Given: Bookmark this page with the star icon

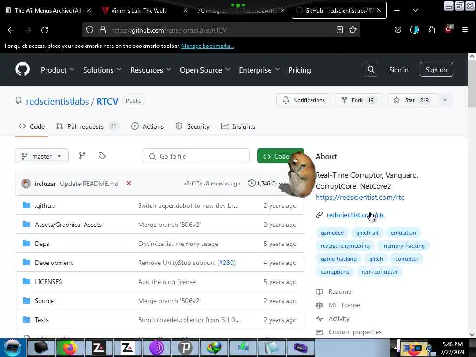Looking at the screenshot, I should (352, 30).
